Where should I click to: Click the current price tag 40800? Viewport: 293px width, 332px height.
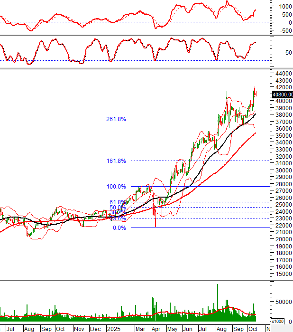tap(282, 95)
